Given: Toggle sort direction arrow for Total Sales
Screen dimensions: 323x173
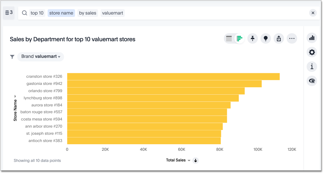Looking at the screenshot, I should click(196, 161).
